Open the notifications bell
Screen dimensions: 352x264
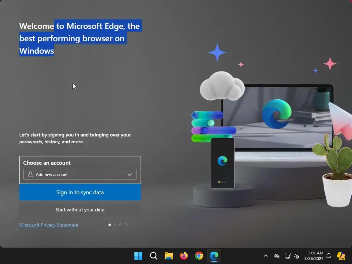[x=329, y=256]
